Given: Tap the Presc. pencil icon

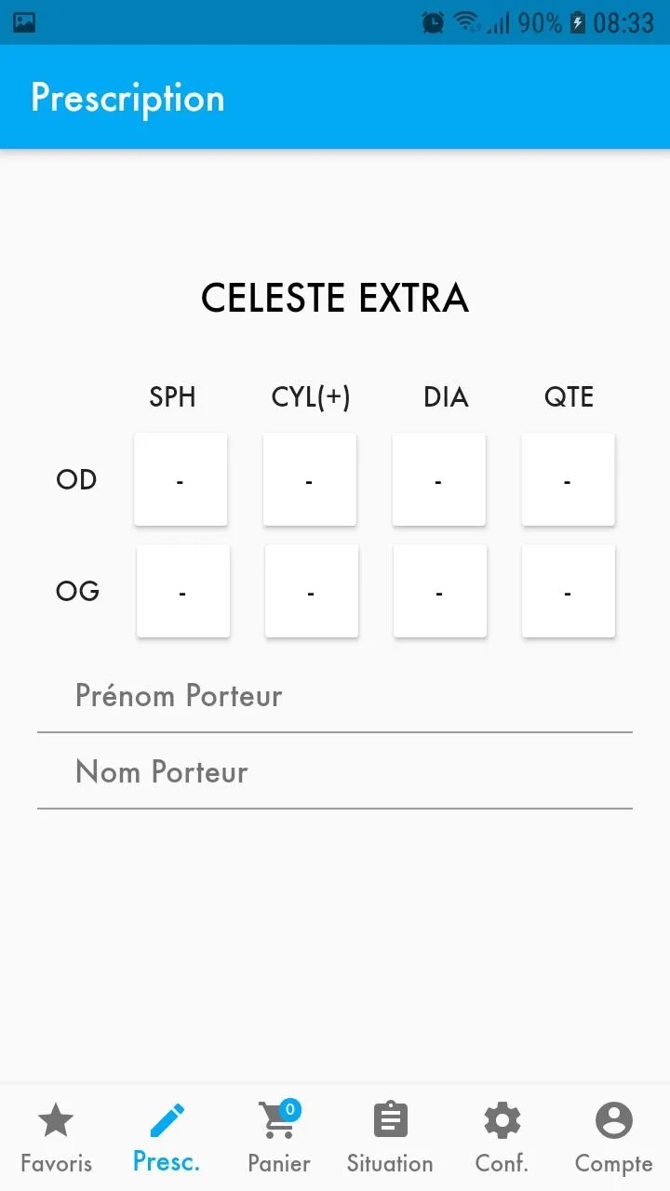Looking at the screenshot, I should 167,1119.
